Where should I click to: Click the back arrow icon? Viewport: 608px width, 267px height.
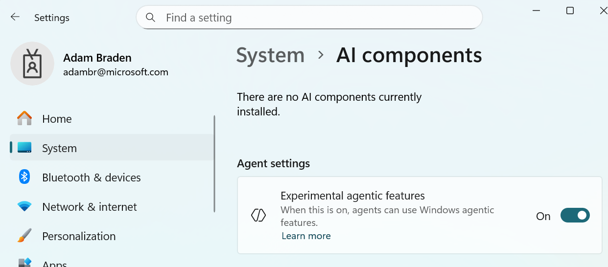pos(15,17)
